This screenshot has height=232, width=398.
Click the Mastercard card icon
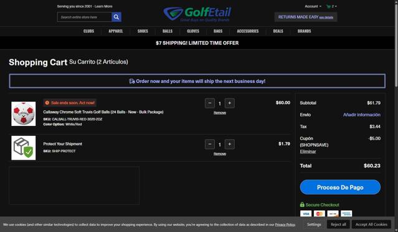[320, 213]
